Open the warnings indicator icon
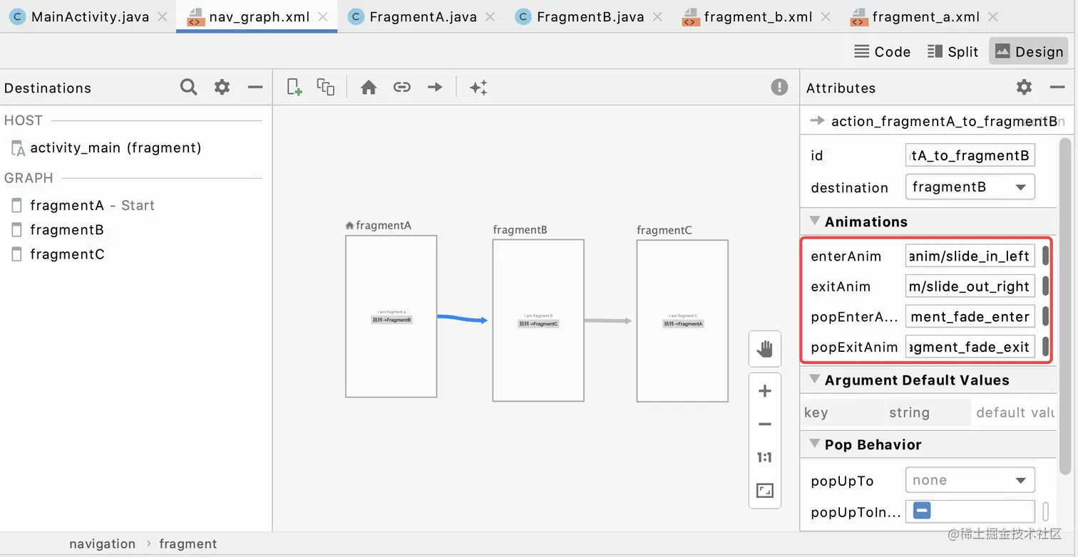The height and width of the screenshot is (557, 1078). coord(779,87)
